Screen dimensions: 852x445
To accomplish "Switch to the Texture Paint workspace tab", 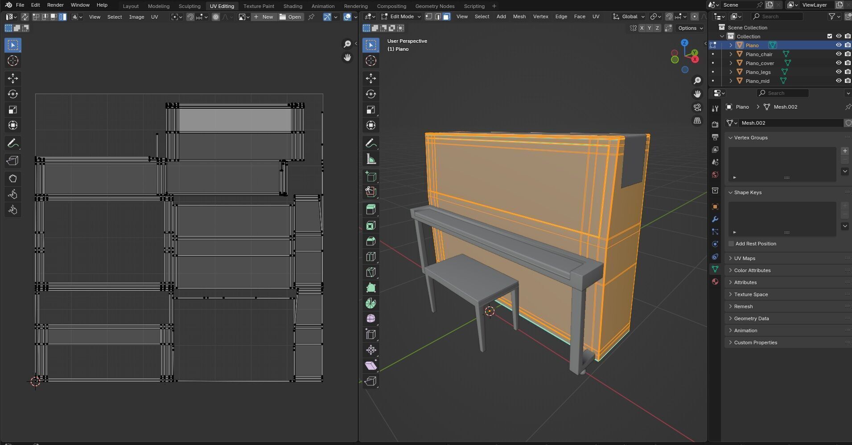I will [259, 6].
